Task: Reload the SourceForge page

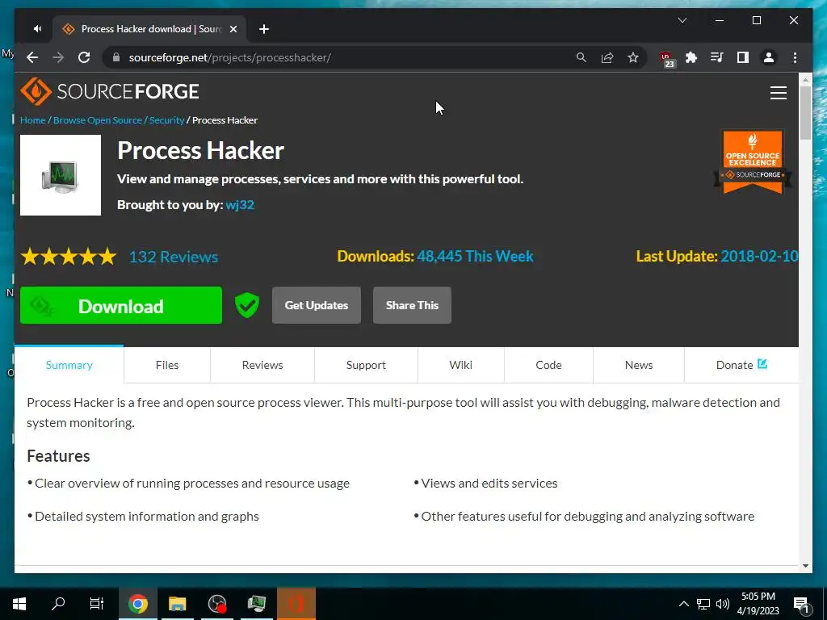Action: coord(84,57)
